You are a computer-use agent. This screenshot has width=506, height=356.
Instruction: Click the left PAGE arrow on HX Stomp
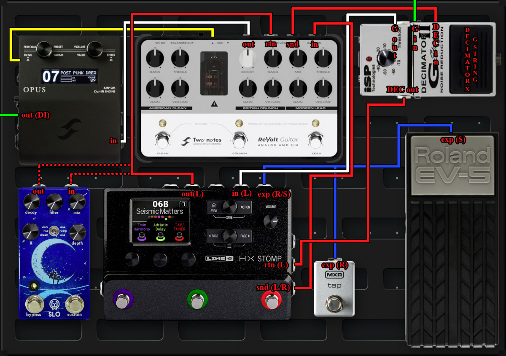[x=214, y=236]
